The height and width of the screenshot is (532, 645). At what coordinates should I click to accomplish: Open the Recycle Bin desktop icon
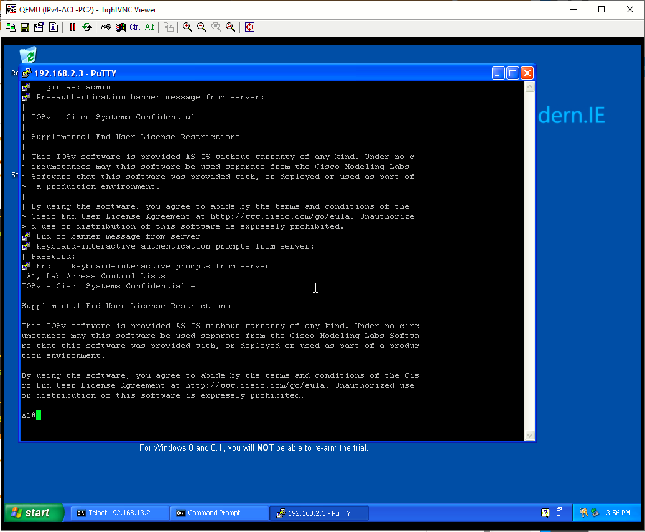[x=28, y=55]
